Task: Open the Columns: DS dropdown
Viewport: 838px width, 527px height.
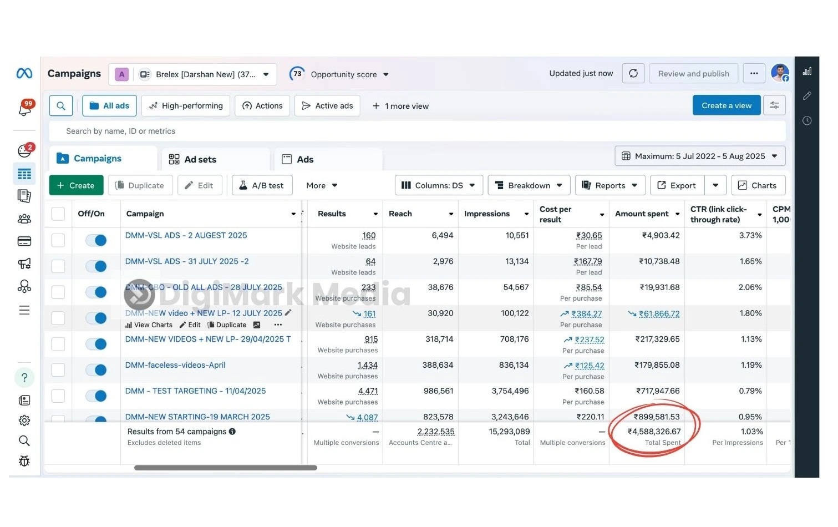Action: (x=439, y=186)
